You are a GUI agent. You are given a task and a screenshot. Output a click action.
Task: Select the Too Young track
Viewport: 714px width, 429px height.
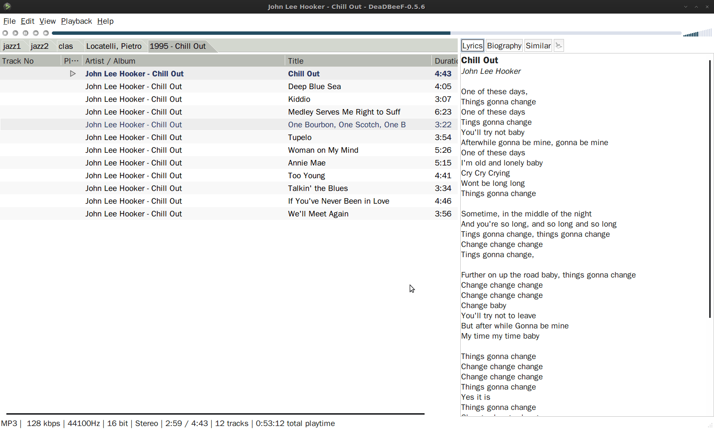229,176
